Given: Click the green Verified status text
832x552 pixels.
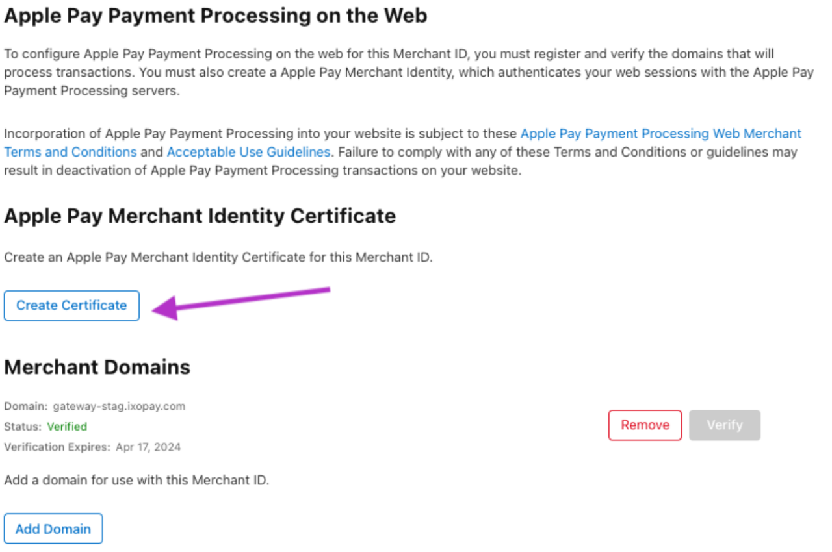Looking at the screenshot, I should pyautogui.click(x=67, y=427).
